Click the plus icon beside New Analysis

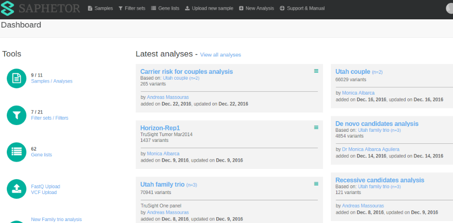241,8
